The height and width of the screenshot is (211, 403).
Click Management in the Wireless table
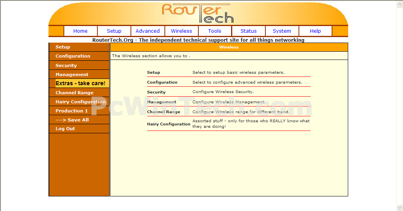coord(162,102)
